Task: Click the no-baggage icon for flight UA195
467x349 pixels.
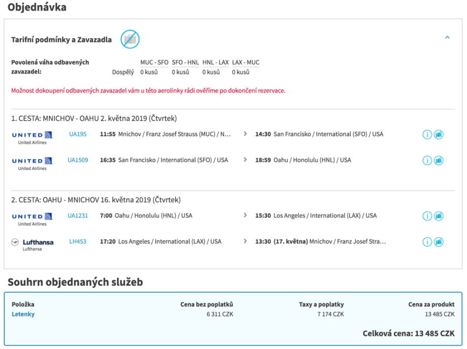Action: pyautogui.click(x=439, y=134)
